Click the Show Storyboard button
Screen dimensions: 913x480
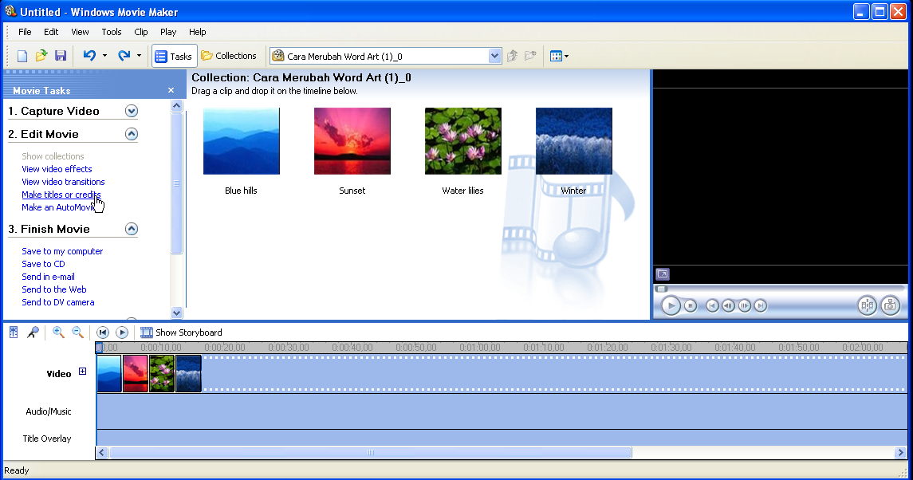[x=181, y=332]
